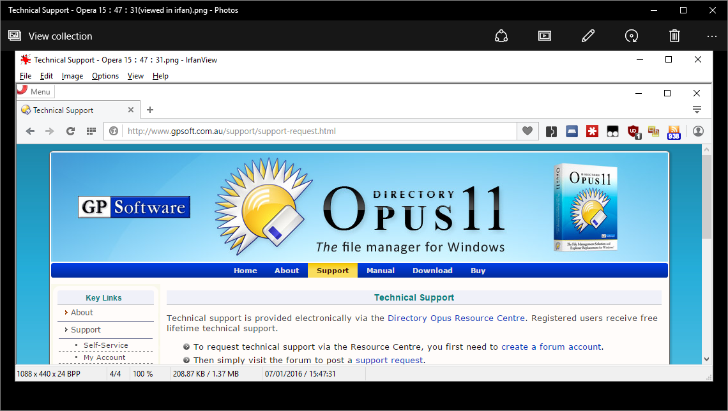Viewport: 728px width, 411px height.
Task: Open the Opera Menu button
Action: (36, 91)
